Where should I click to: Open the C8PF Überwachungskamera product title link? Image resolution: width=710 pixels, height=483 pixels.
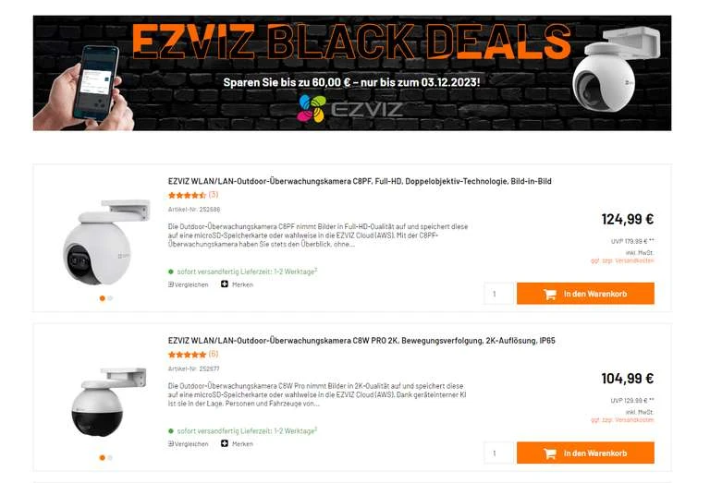point(360,181)
